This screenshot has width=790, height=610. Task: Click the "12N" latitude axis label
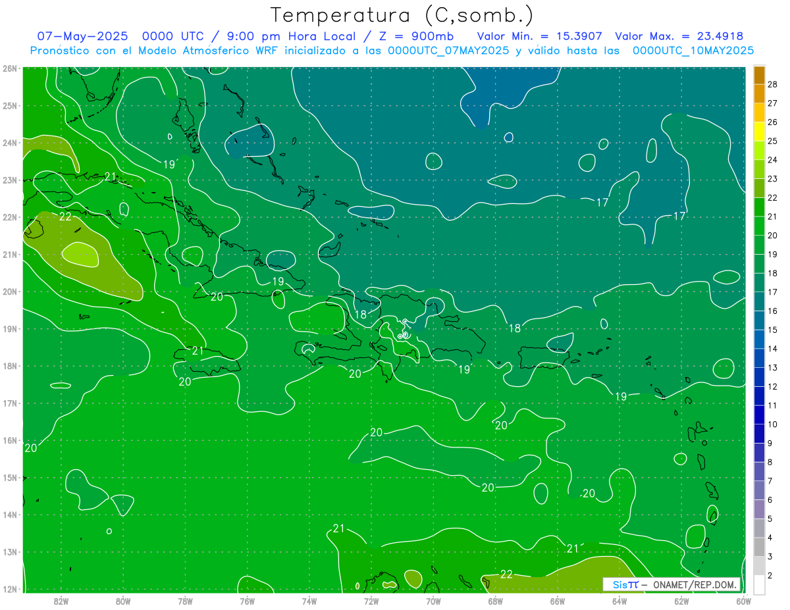(x=10, y=589)
